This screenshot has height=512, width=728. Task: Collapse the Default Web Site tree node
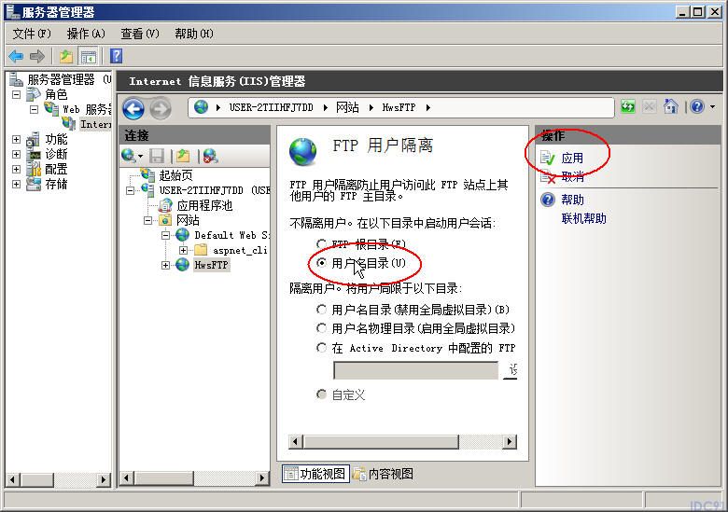pyautogui.click(x=165, y=235)
